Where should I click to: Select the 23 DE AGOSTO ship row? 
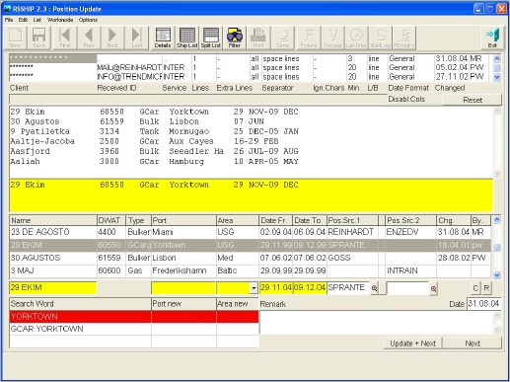pyautogui.click(x=251, y=232)
